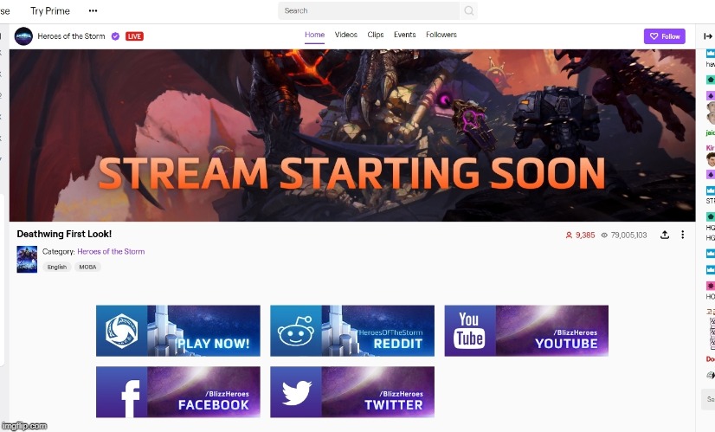Click the Play Now banner

pos(177,331)
